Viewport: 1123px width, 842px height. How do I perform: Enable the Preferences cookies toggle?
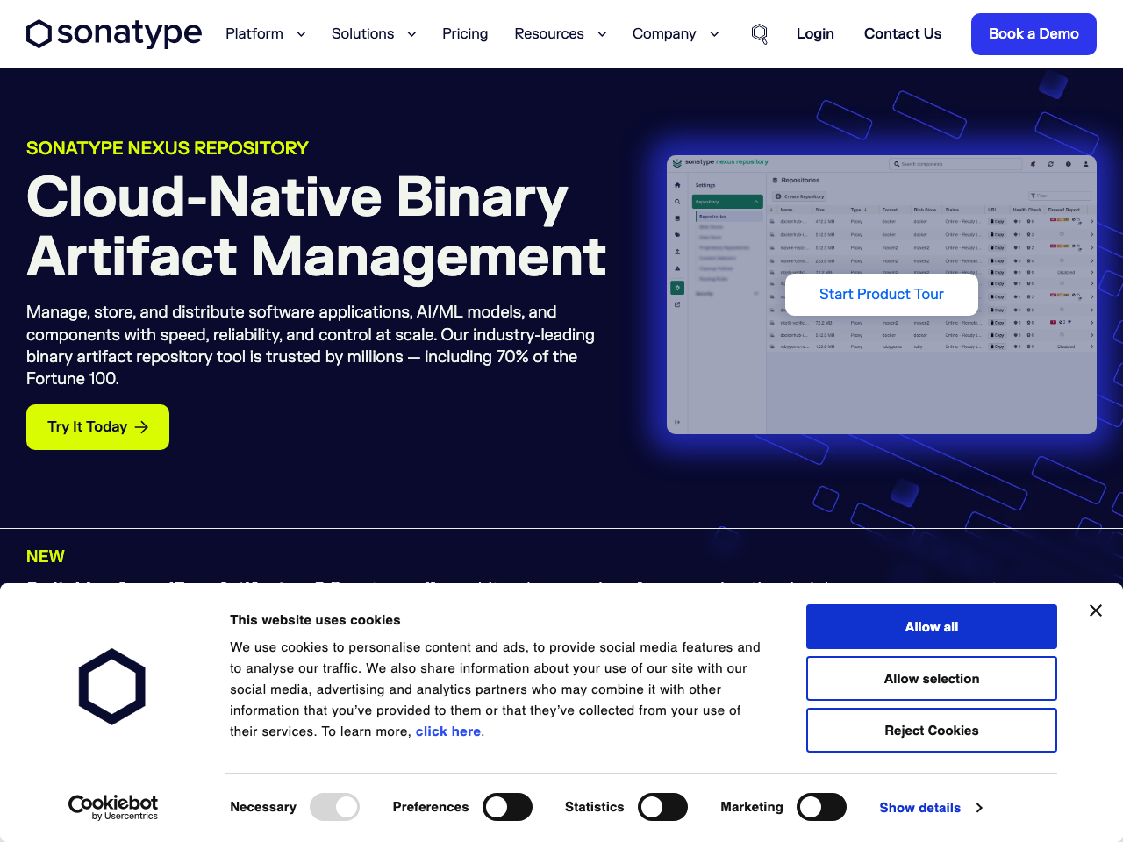pyautogui.click(x=507, y=807)
